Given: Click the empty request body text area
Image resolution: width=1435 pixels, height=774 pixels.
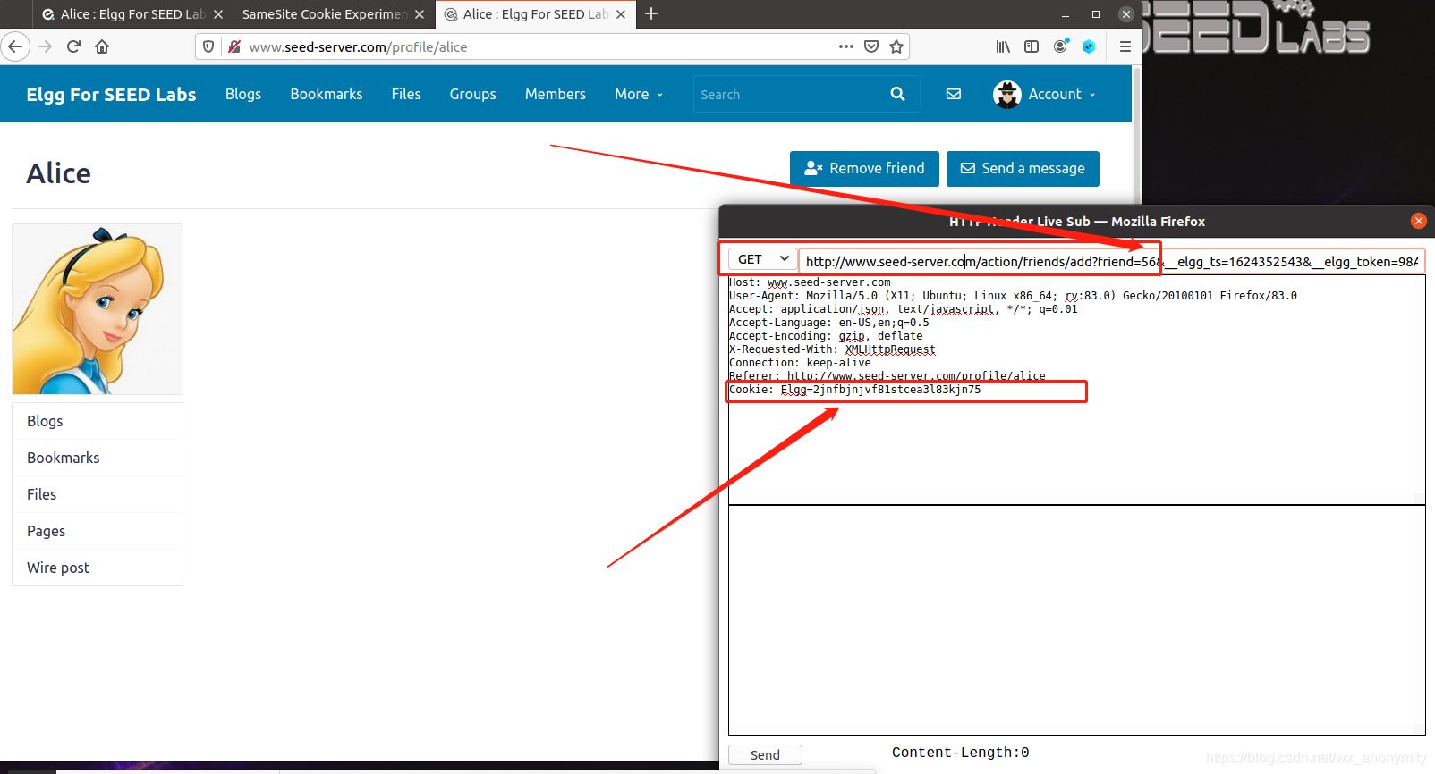Looking at the screenshot, I should pos(1076,619).
